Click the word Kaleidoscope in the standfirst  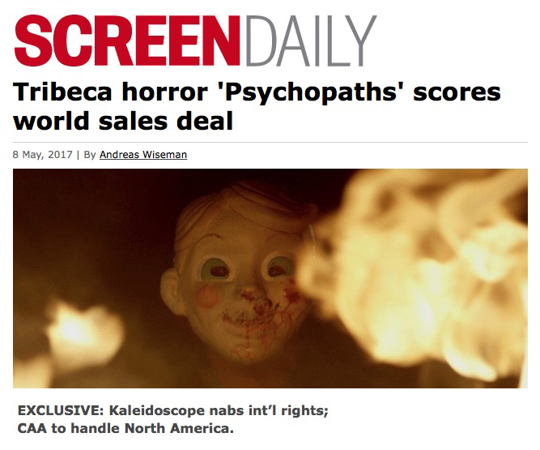[x=157, y=411]
